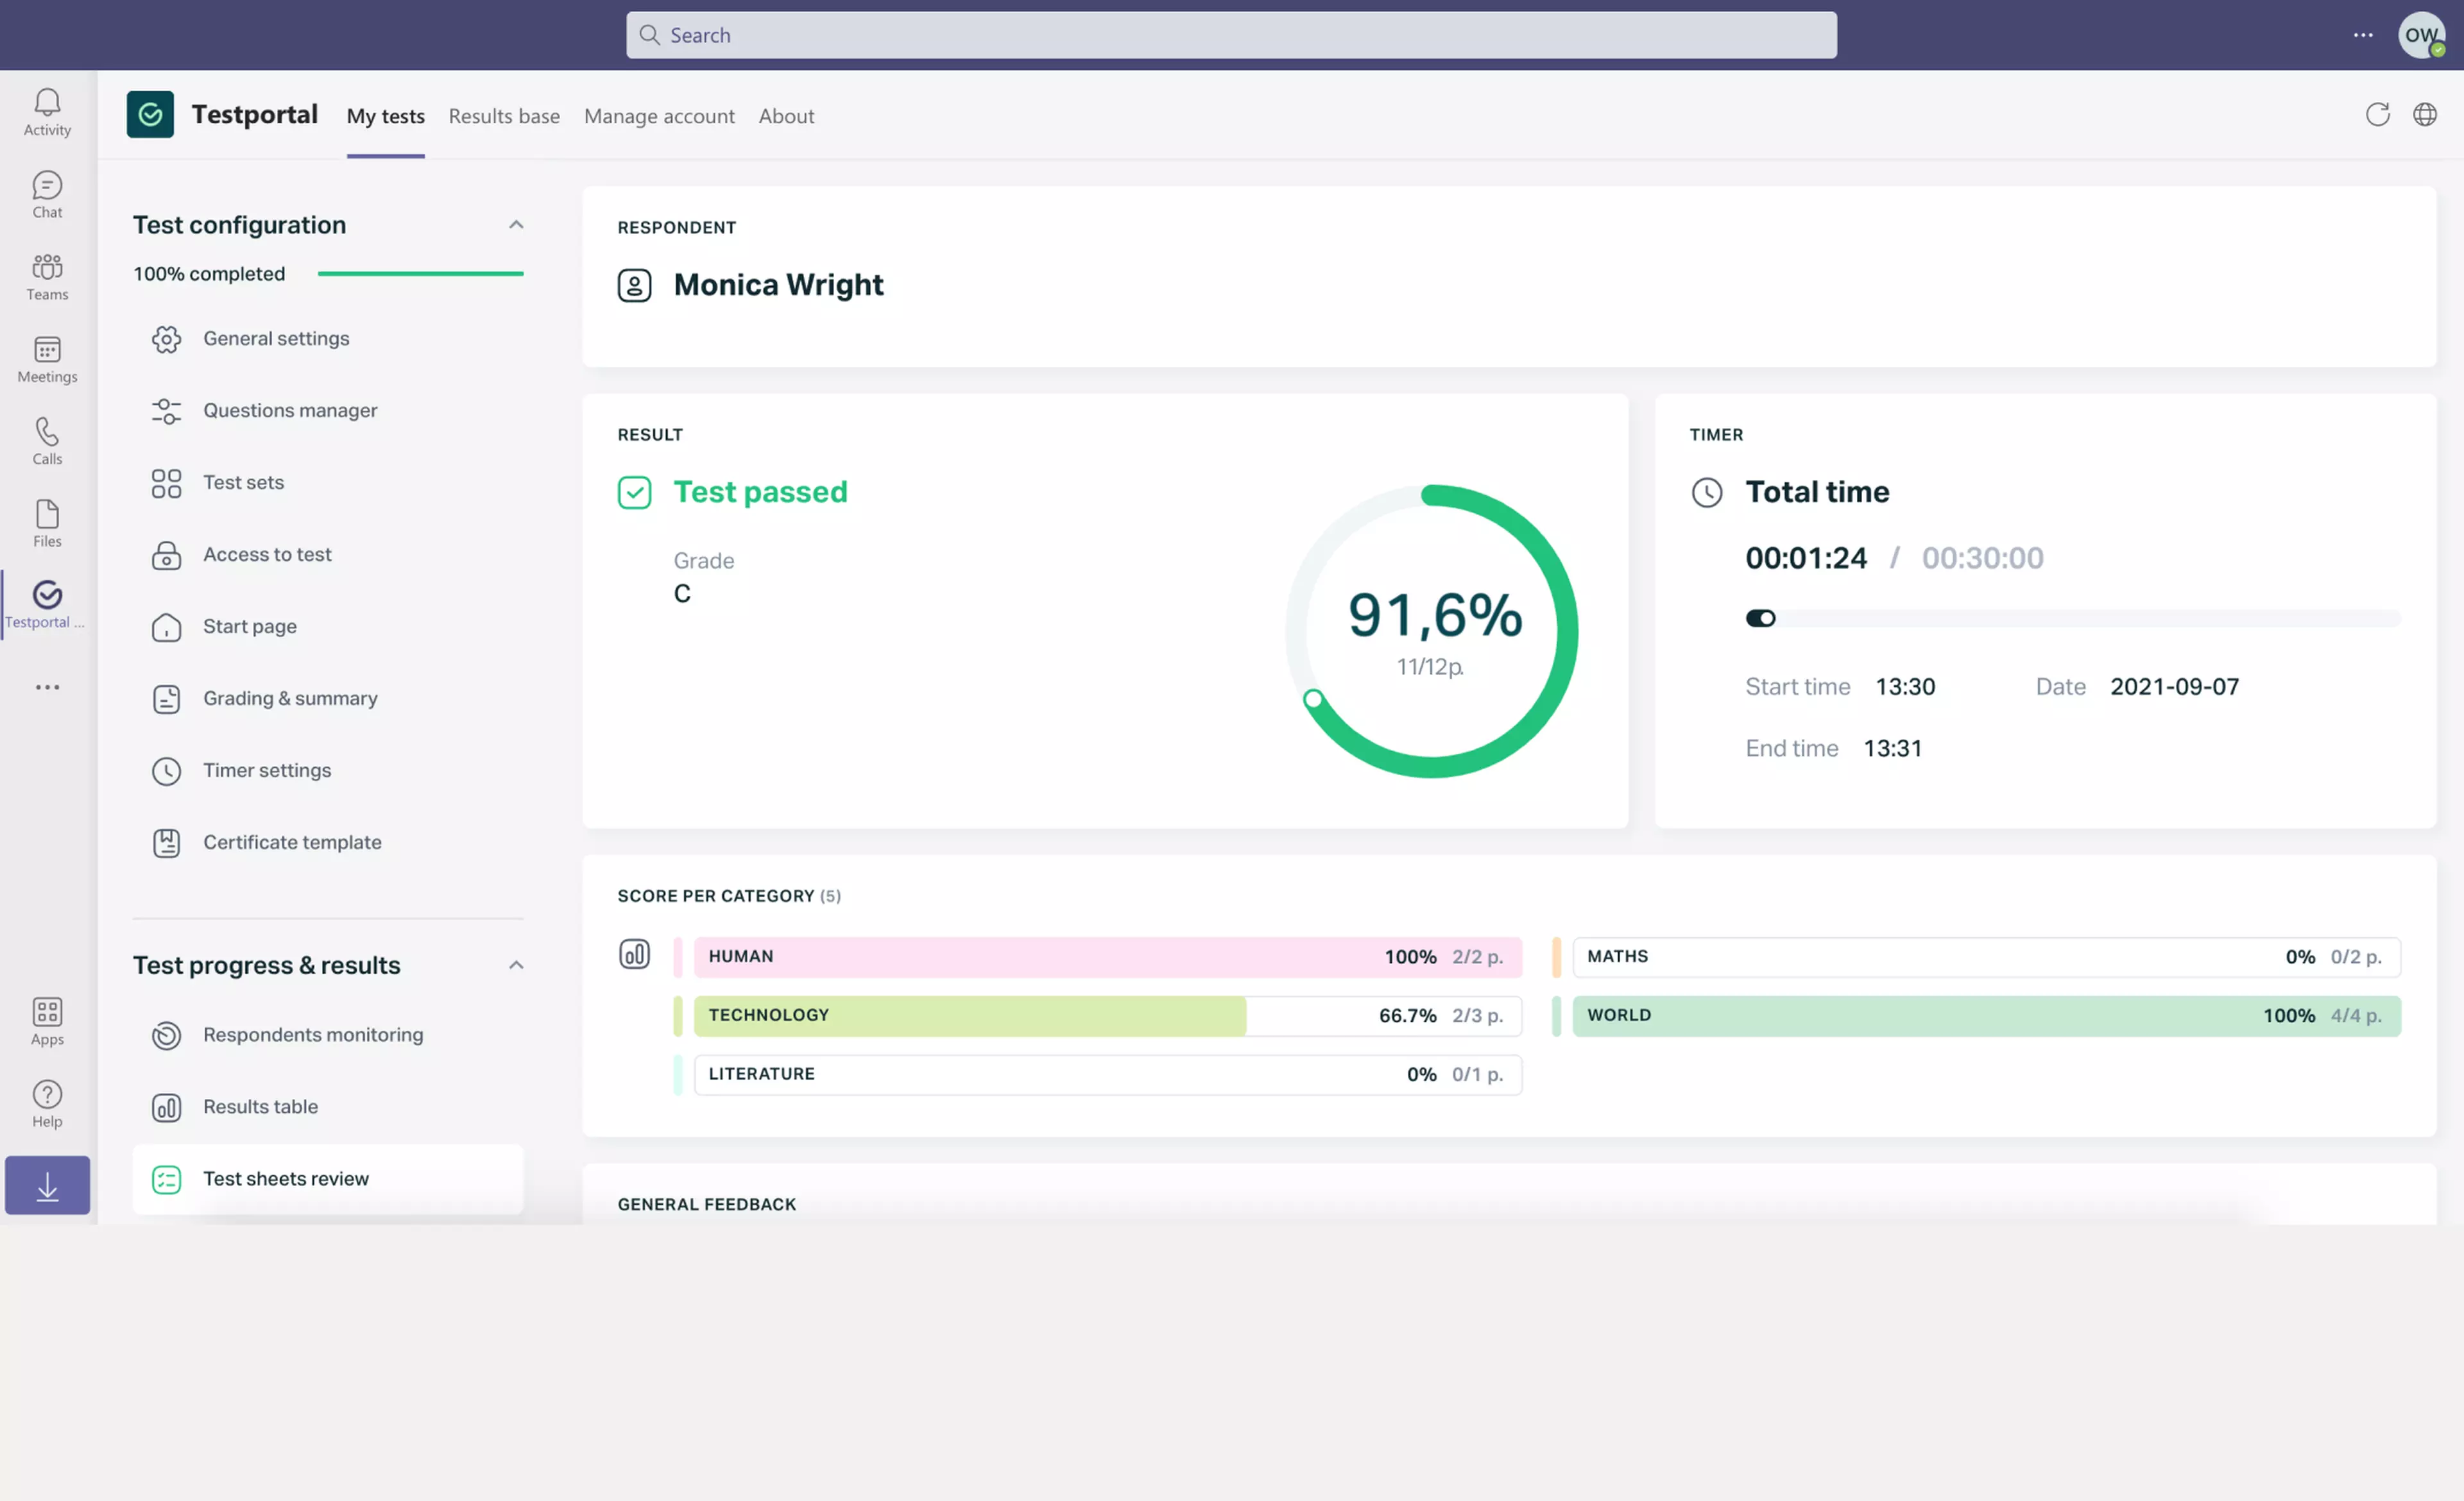
Task: Toggle the timer playback switch
Action: coord(1760,618)
